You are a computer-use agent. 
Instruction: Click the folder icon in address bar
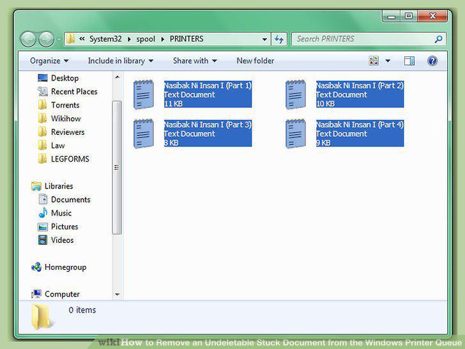pos(70,38)
